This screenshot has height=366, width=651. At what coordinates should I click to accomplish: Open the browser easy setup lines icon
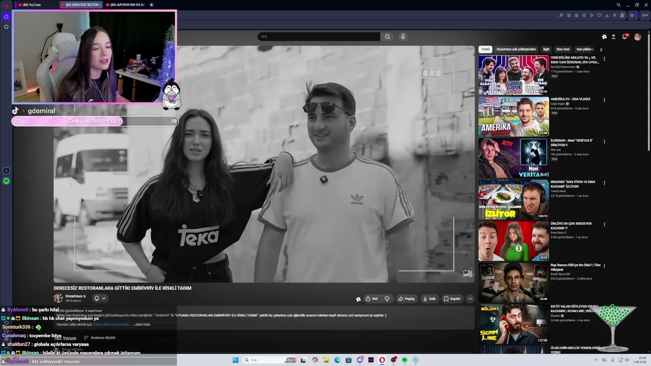coord(614,15)
